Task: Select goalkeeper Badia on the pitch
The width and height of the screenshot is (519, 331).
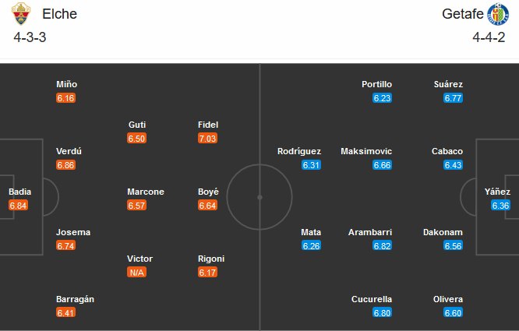Action: (x=19, y=192)
